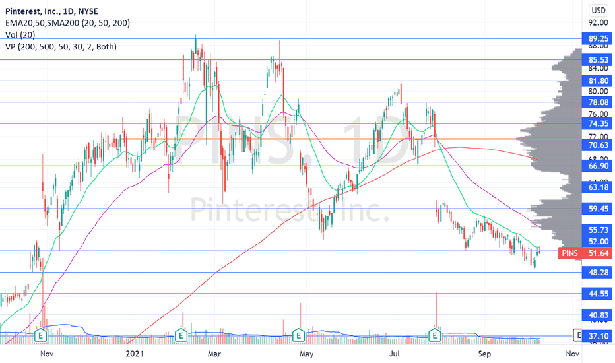Click the 74.35 horizontal line price label
The image size is (615, 363).
[x=597, y=123]
